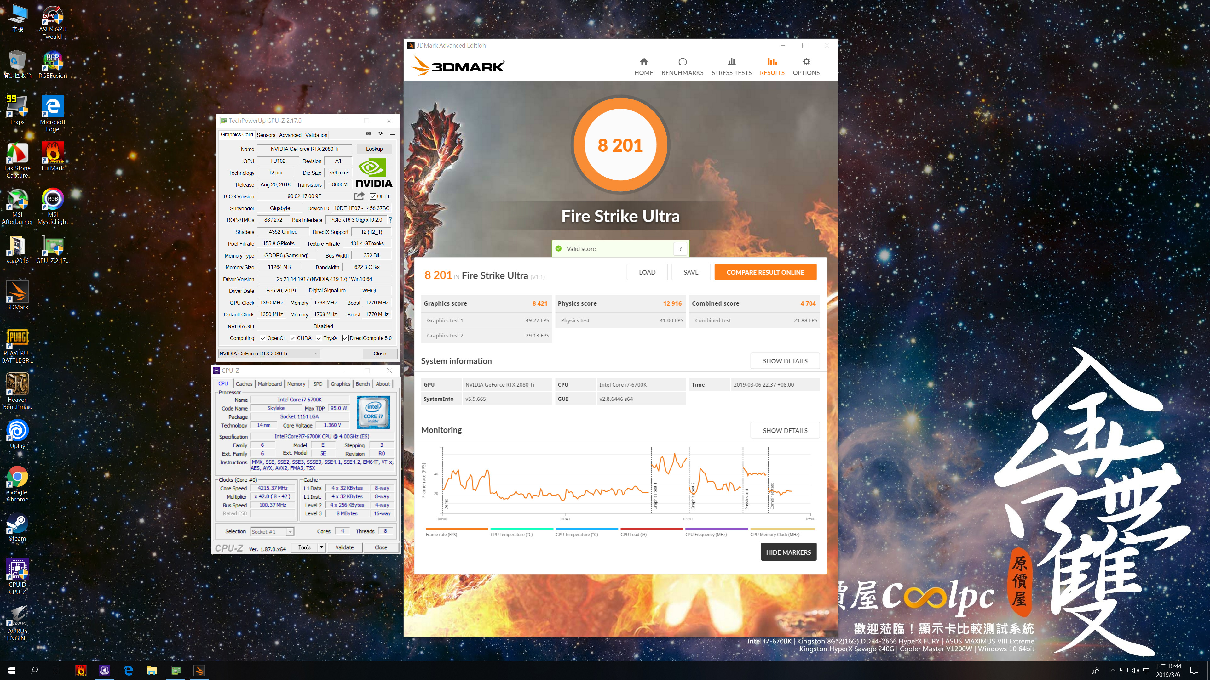The image size is (1210, 680).
Task: Toggle OpenCL checkbox in GPU-Z
Action: (x=263, y=338)
